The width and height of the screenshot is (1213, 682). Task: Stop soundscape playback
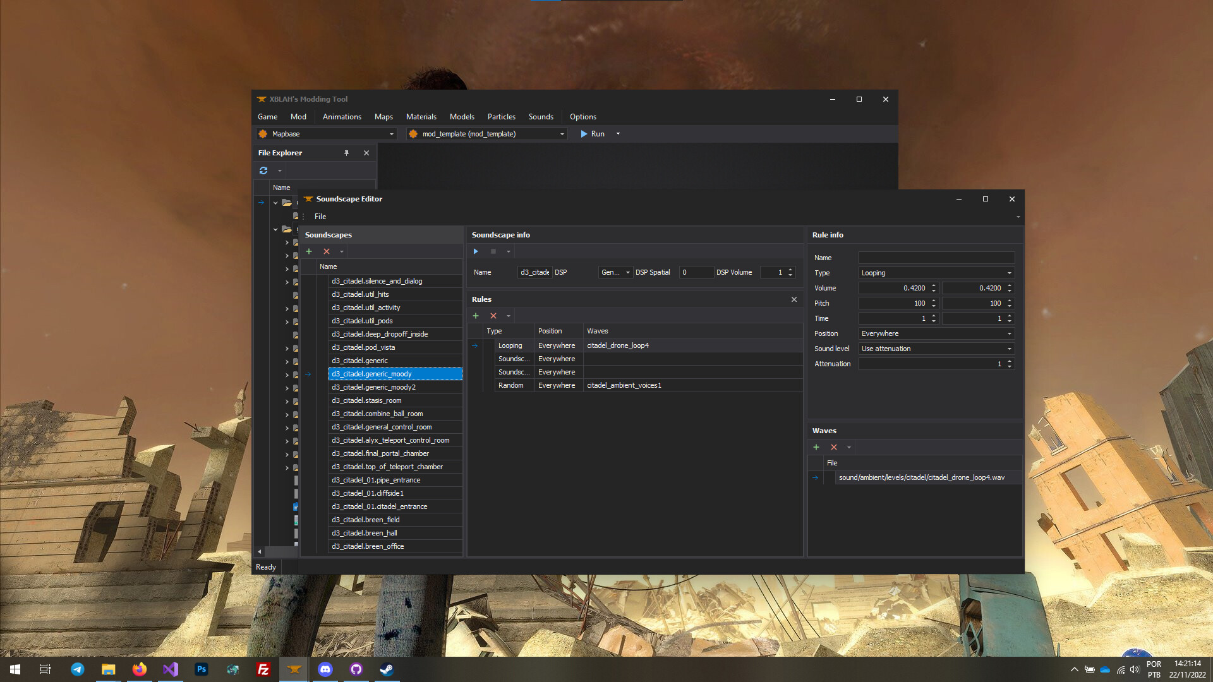click(x=492, y=251)
